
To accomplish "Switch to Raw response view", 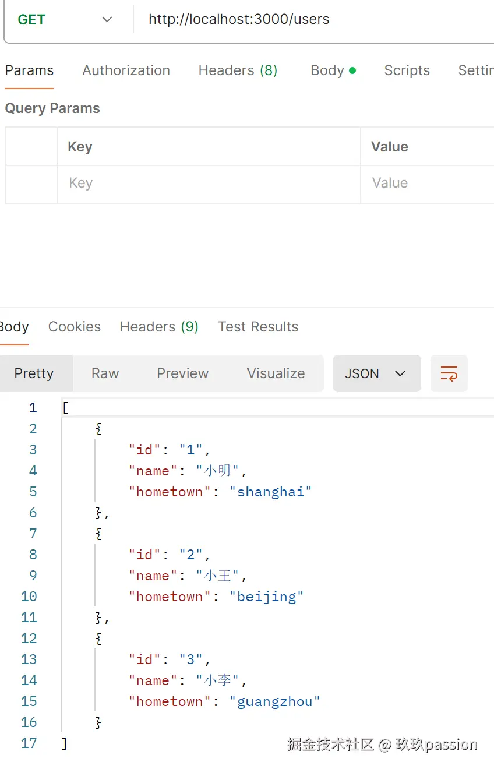I will 105,373.
